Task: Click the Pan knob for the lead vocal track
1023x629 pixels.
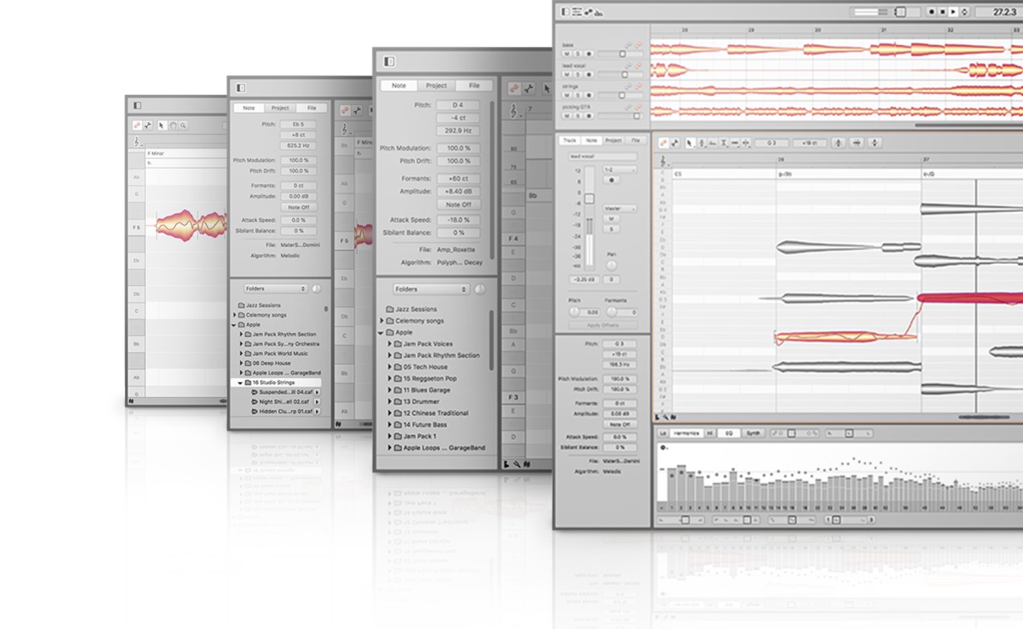Action: 611,264
